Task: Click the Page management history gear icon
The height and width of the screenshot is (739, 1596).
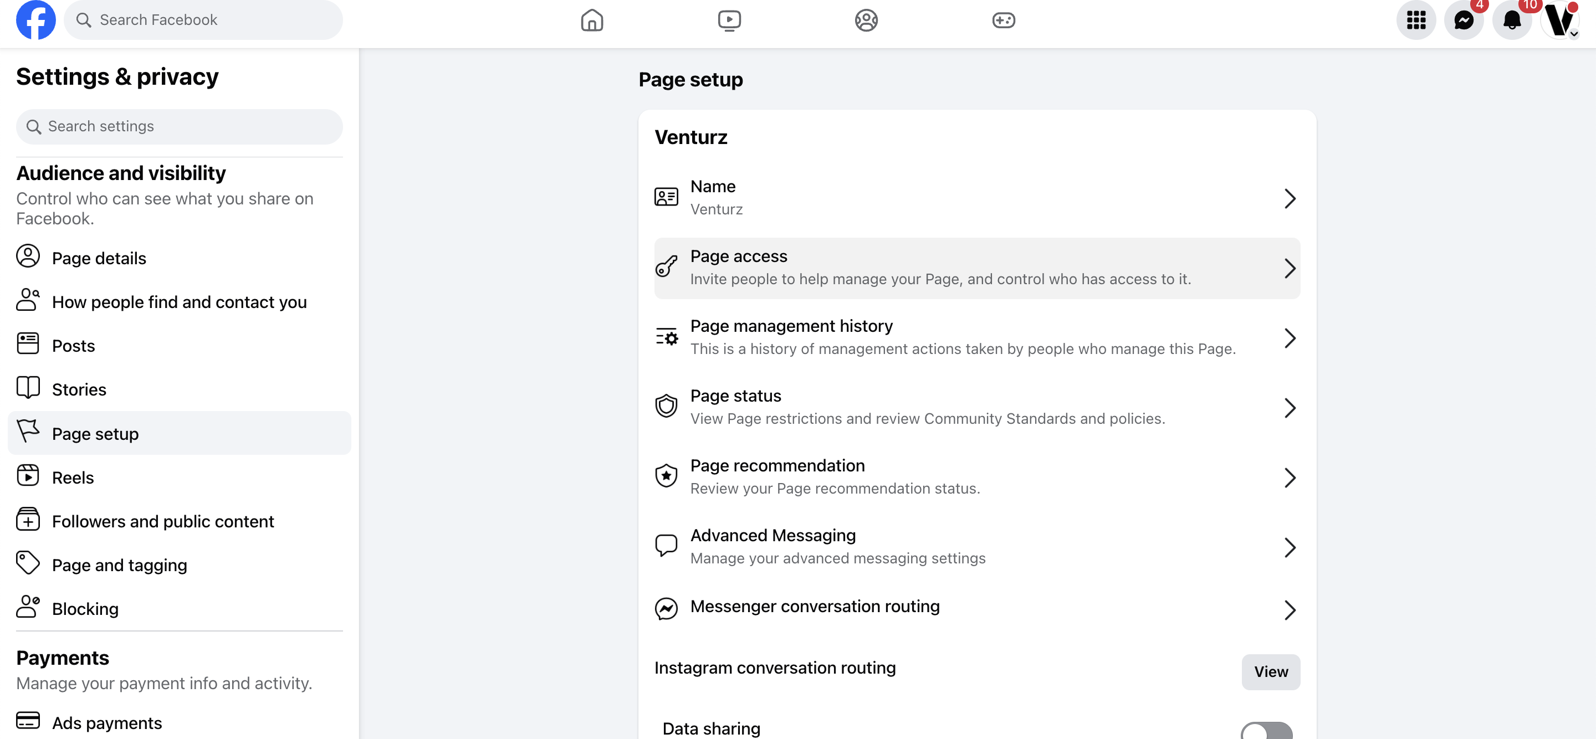Action: pyautogui.click(x=667, y=337)
